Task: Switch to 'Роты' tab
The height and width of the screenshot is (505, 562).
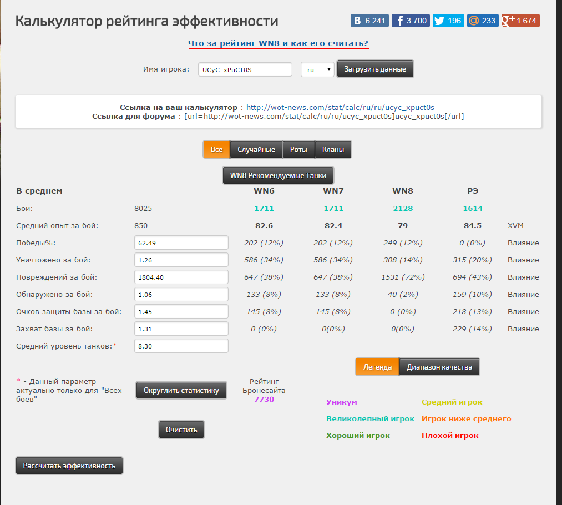Action: click(298, 149)
